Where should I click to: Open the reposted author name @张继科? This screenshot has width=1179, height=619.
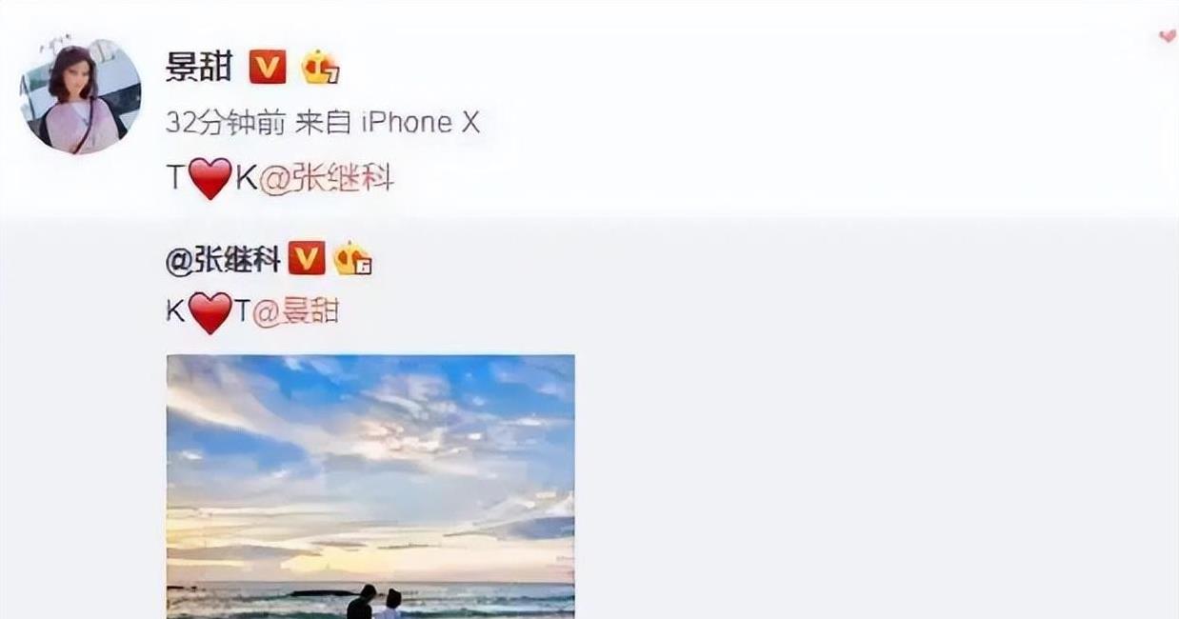[x=223, y=259]
